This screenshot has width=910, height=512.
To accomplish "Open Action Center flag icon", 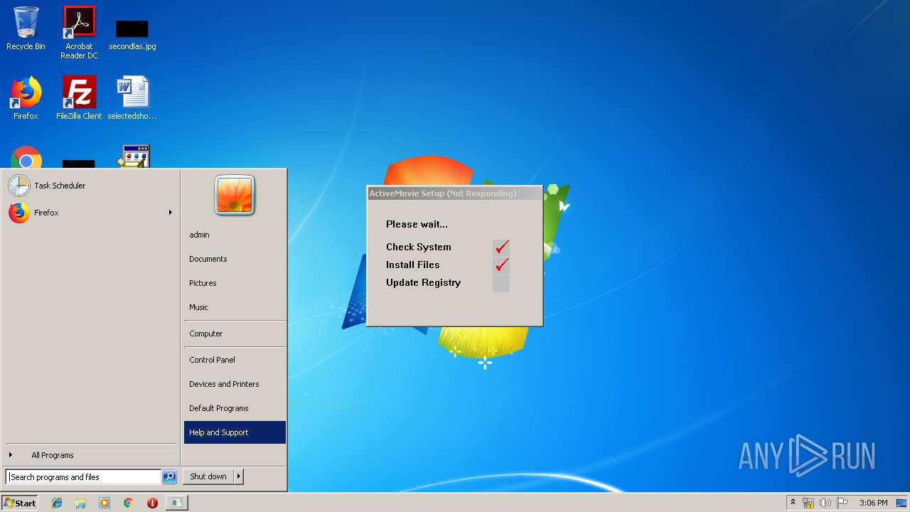I will (842, 503).
